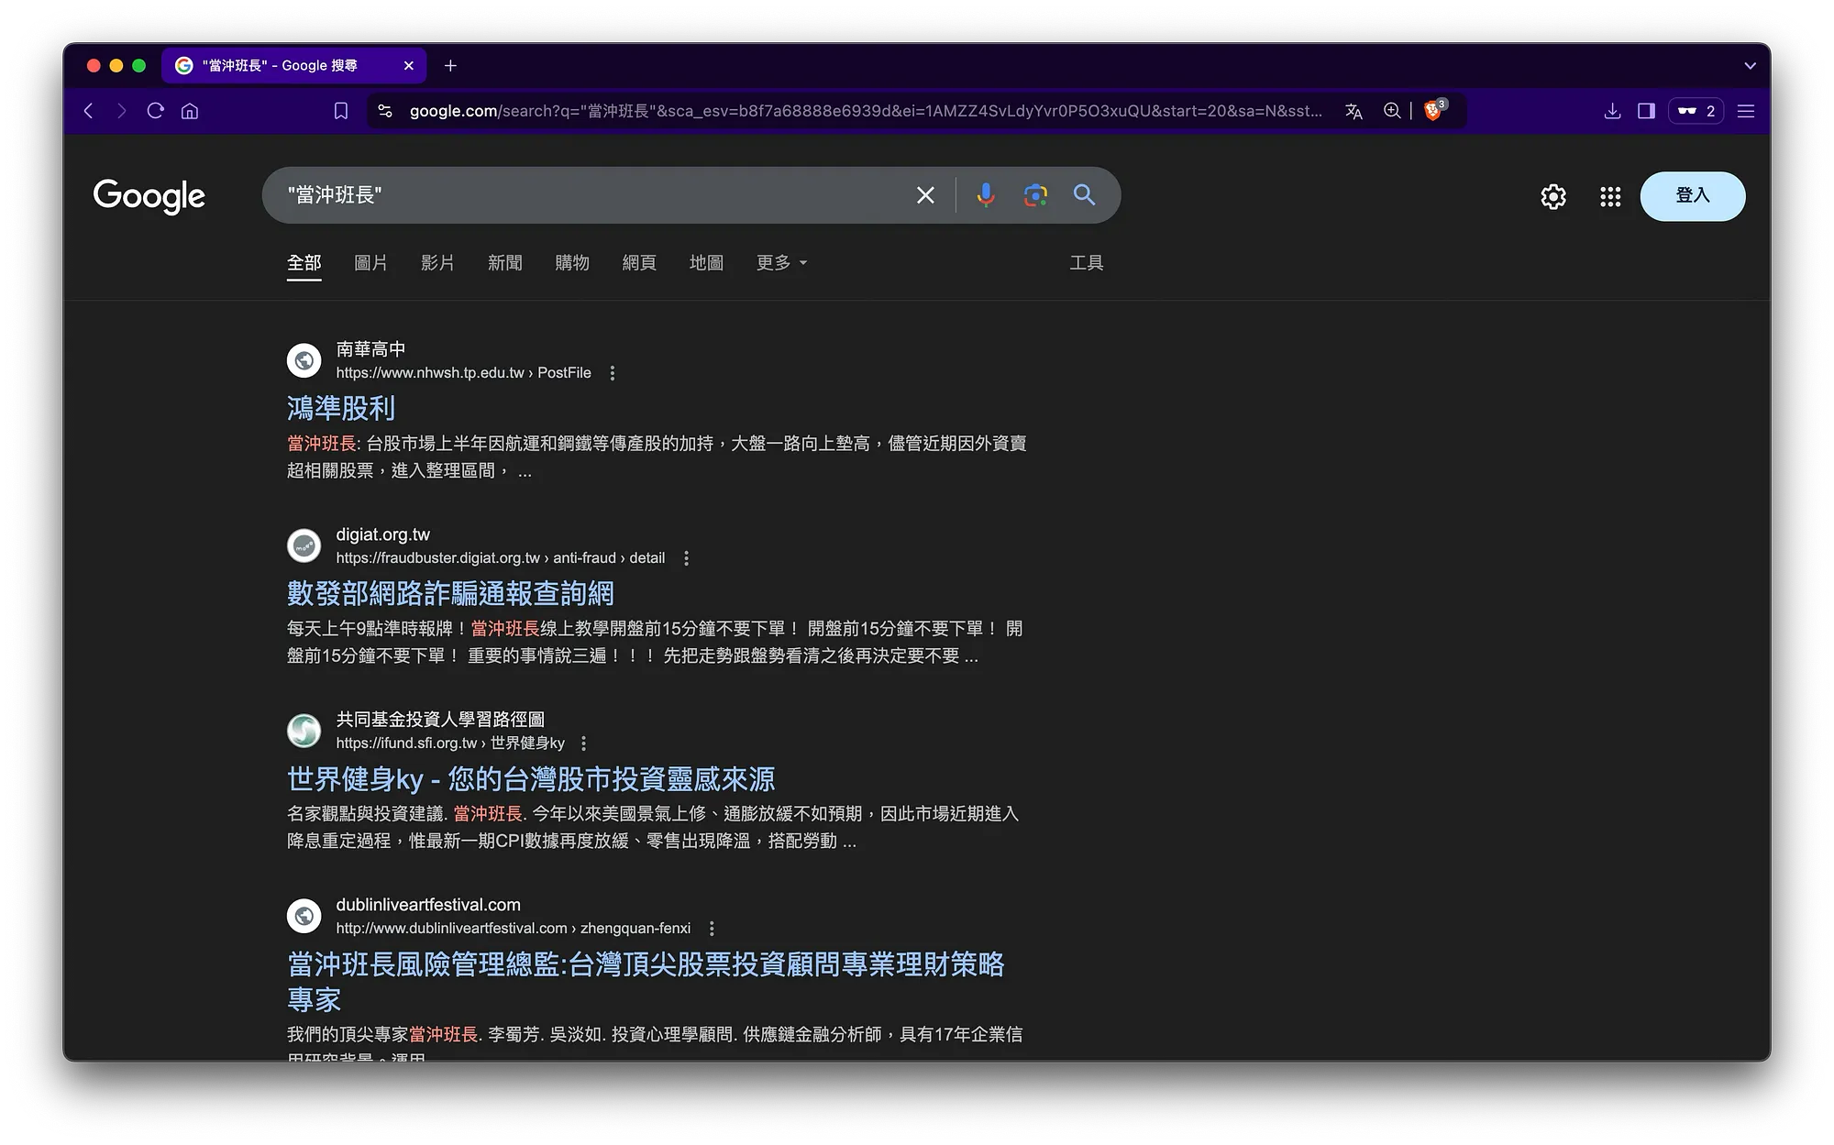The width and height of the screenshot is (1834, 1145).
Task: Bookmark this page
Action: (341, 111)
